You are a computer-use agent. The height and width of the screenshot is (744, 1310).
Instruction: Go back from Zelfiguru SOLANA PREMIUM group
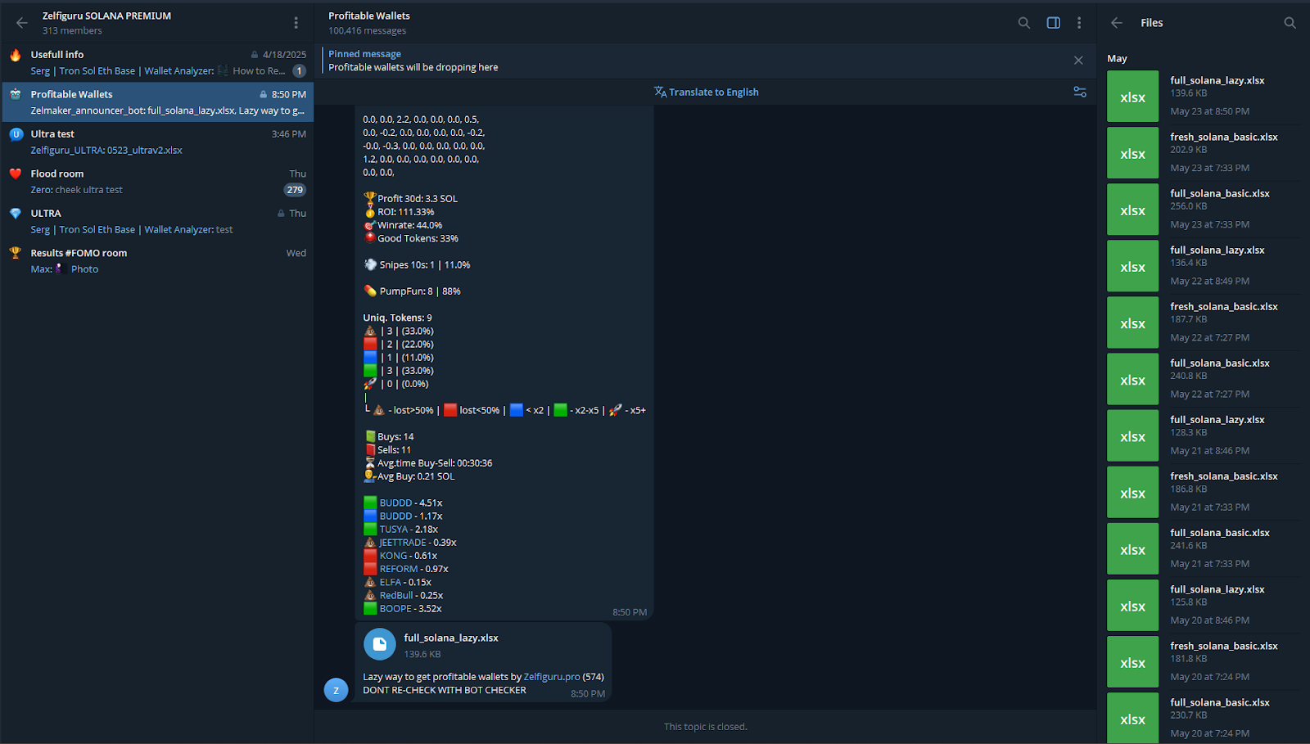22,23
